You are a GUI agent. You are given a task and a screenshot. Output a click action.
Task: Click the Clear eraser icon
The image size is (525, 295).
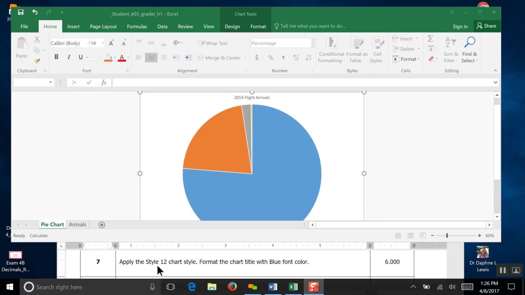pos(431,59)
